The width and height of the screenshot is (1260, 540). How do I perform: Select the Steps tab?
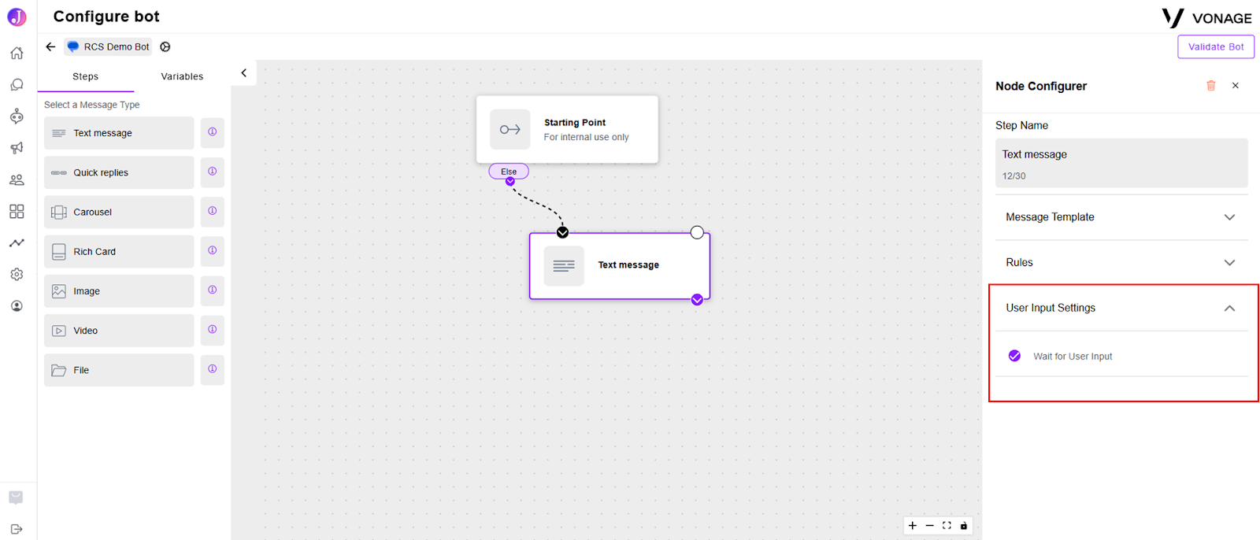(86, 76)
